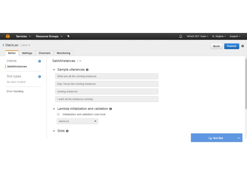Open the N. Virginia region dropdown
The image size is (247, 175).
click(x=219, y=36)
